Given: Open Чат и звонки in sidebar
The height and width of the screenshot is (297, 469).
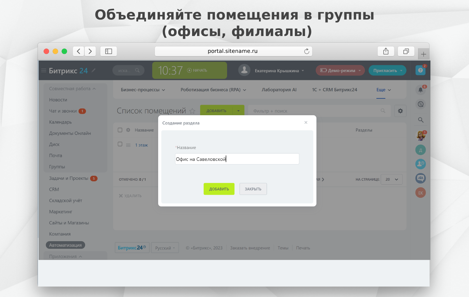Looking at the screenshot, I should tap(63, 111).
